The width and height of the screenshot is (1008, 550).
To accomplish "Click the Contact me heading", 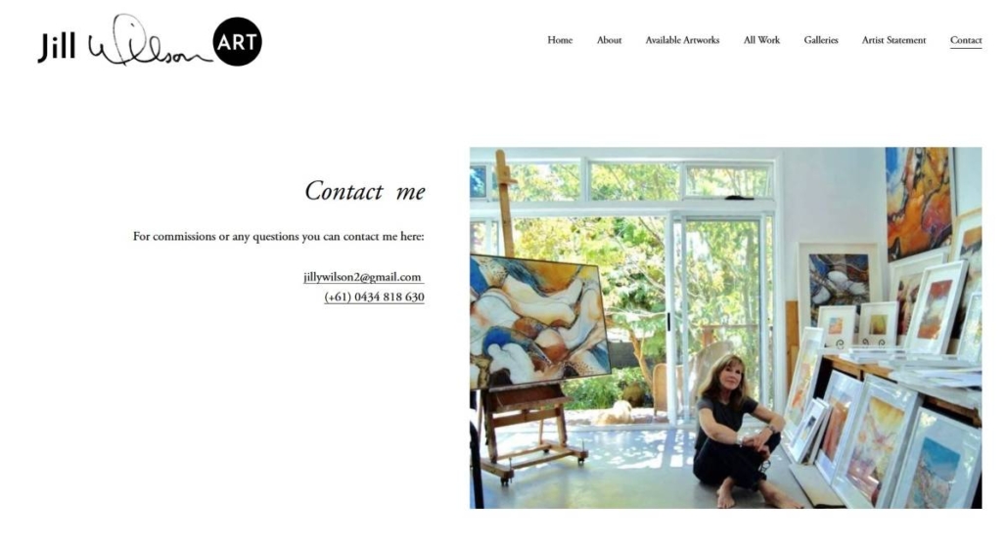I will pyautogui.click(x=364, y=191).
